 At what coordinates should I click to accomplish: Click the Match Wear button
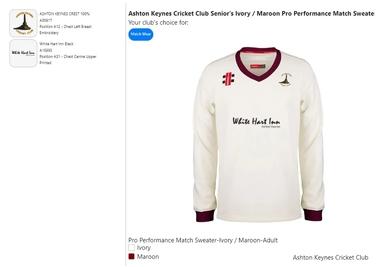[x=141, y=34]
